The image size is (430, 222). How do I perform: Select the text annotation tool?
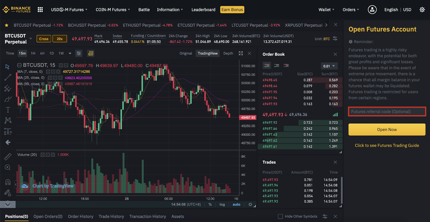[8, 110]
